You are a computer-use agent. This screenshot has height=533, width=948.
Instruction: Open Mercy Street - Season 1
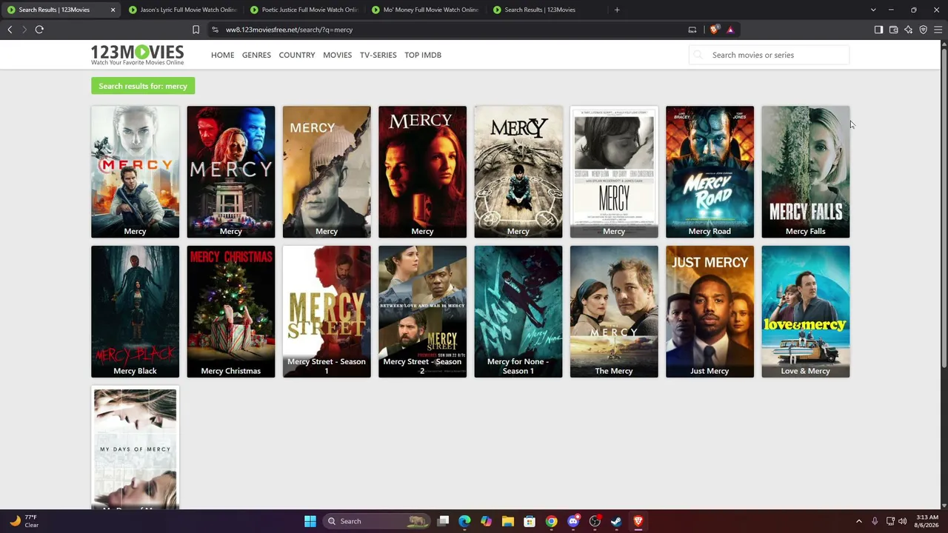click(x=327, y=312)
